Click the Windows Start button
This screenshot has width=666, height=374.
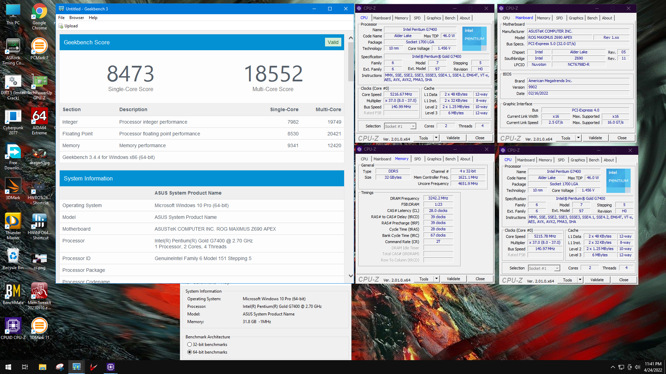[x=8, y=367]
